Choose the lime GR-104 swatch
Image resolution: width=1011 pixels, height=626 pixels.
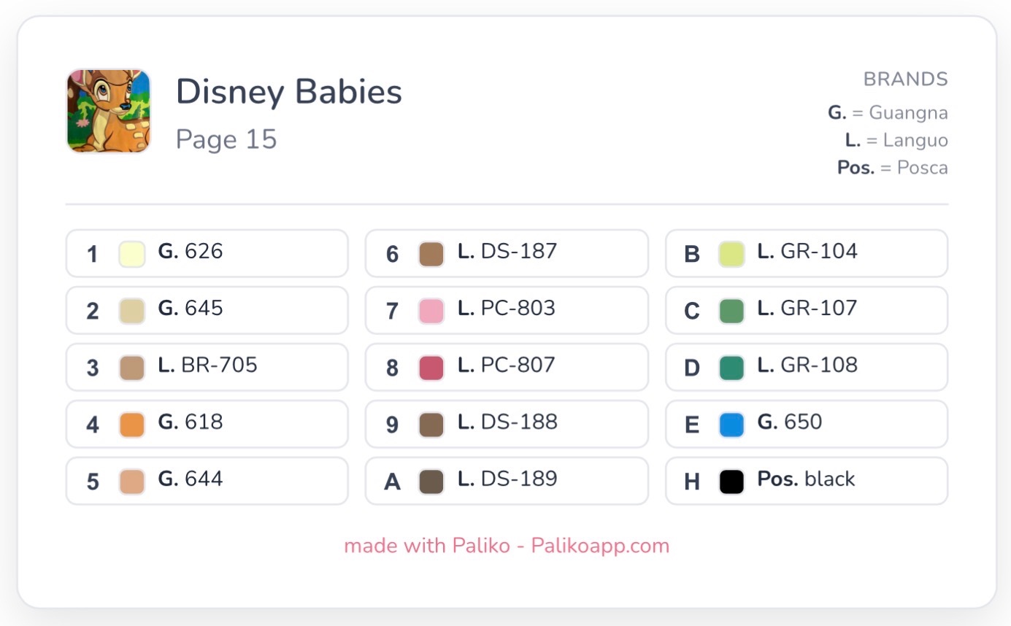pyautogui.click(x=731, y=254)
